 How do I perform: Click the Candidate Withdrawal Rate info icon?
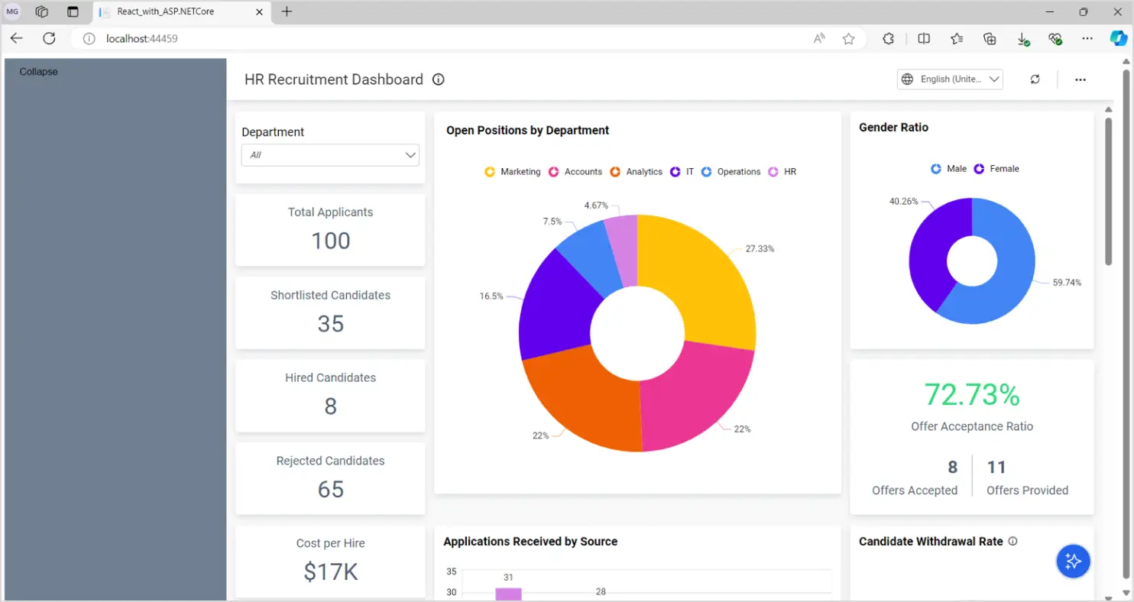pos(1013,542)
